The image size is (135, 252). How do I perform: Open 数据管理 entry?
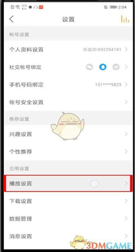pos(68,218)
